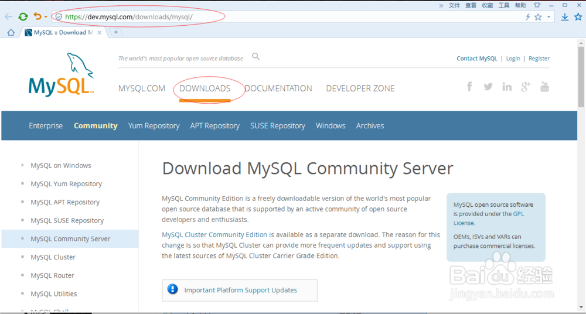
Task: Open the 收藏 menu
Action: coord(488,5)
